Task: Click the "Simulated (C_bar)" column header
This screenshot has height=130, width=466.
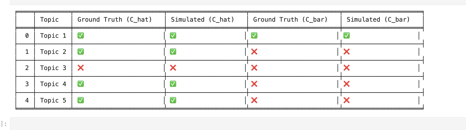Action: pos(378,20)
